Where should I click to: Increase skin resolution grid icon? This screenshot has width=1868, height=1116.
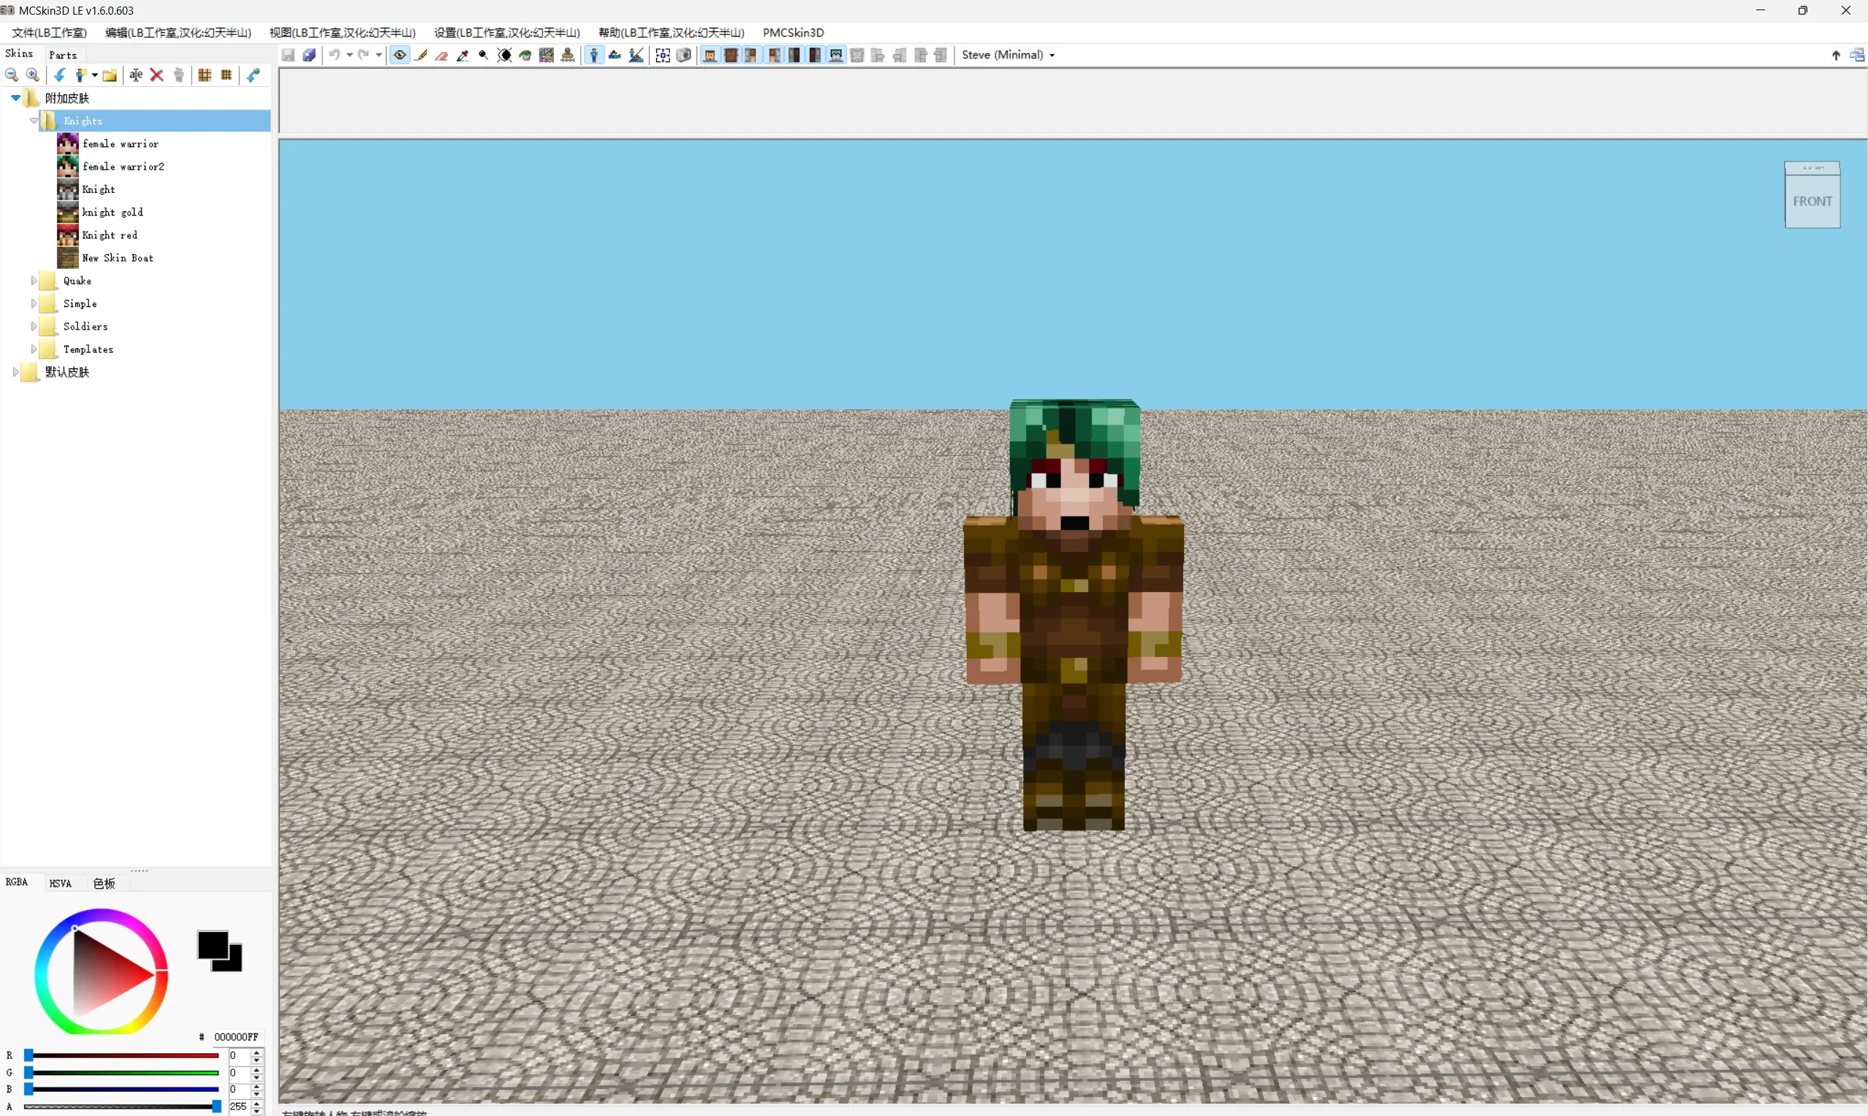pyautogui.click(x=227, y=75)
